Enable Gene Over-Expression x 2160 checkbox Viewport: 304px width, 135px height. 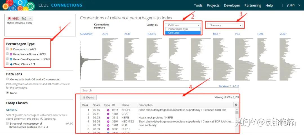pos(7,59)
